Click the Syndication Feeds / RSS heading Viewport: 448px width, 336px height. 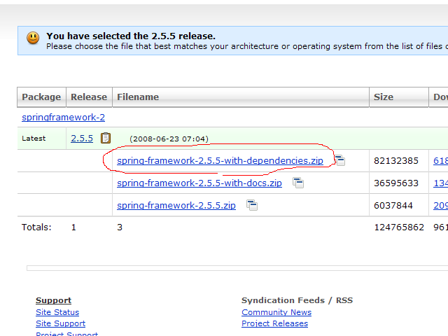(x=297, y=300)
